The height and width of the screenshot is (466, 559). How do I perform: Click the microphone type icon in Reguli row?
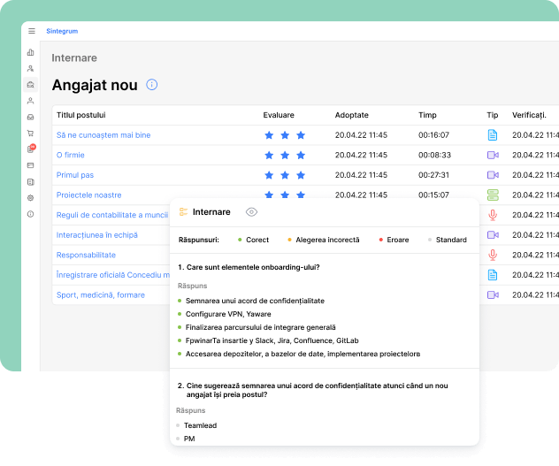493,215
